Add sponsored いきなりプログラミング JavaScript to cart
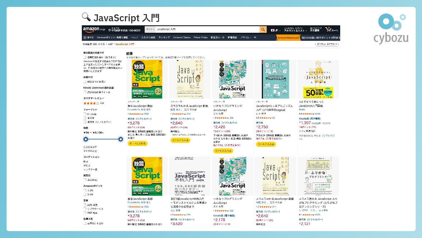 click(223, 151)
